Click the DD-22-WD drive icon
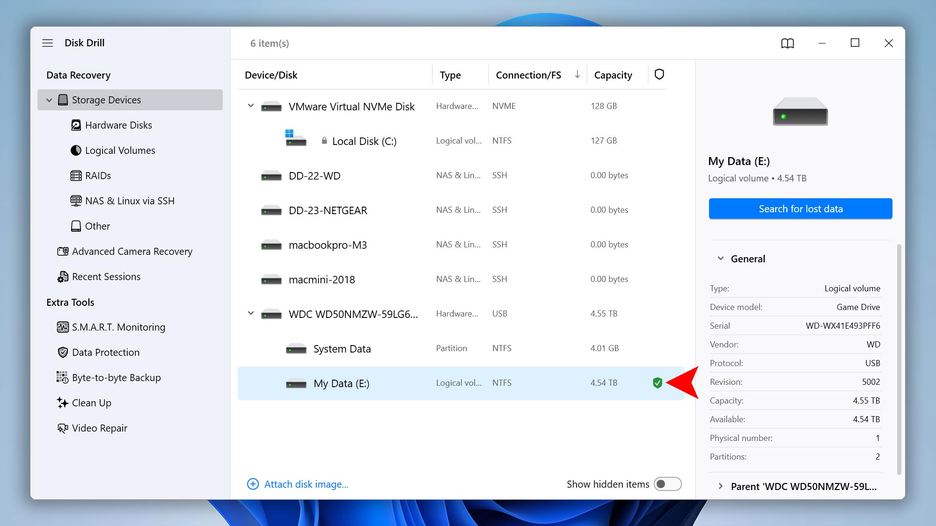This screenshot has height=526, width=936. [271, 176]
